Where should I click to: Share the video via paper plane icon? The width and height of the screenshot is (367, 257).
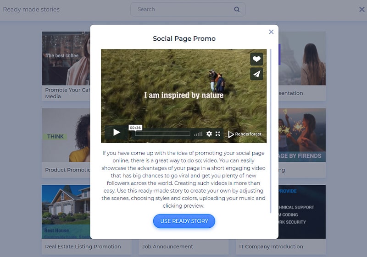coord(256,74)
